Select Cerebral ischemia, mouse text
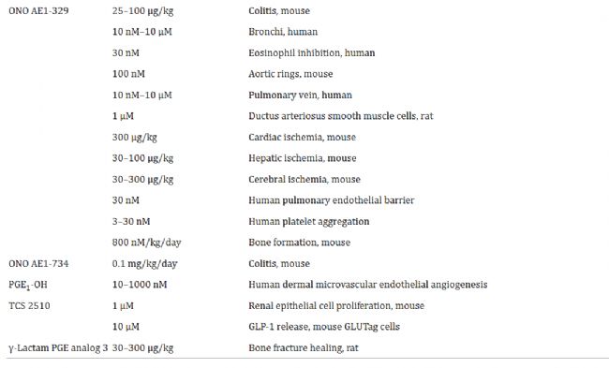Image resolution: width=609 pixels, height=368 pixels. [x=304, y=180]
